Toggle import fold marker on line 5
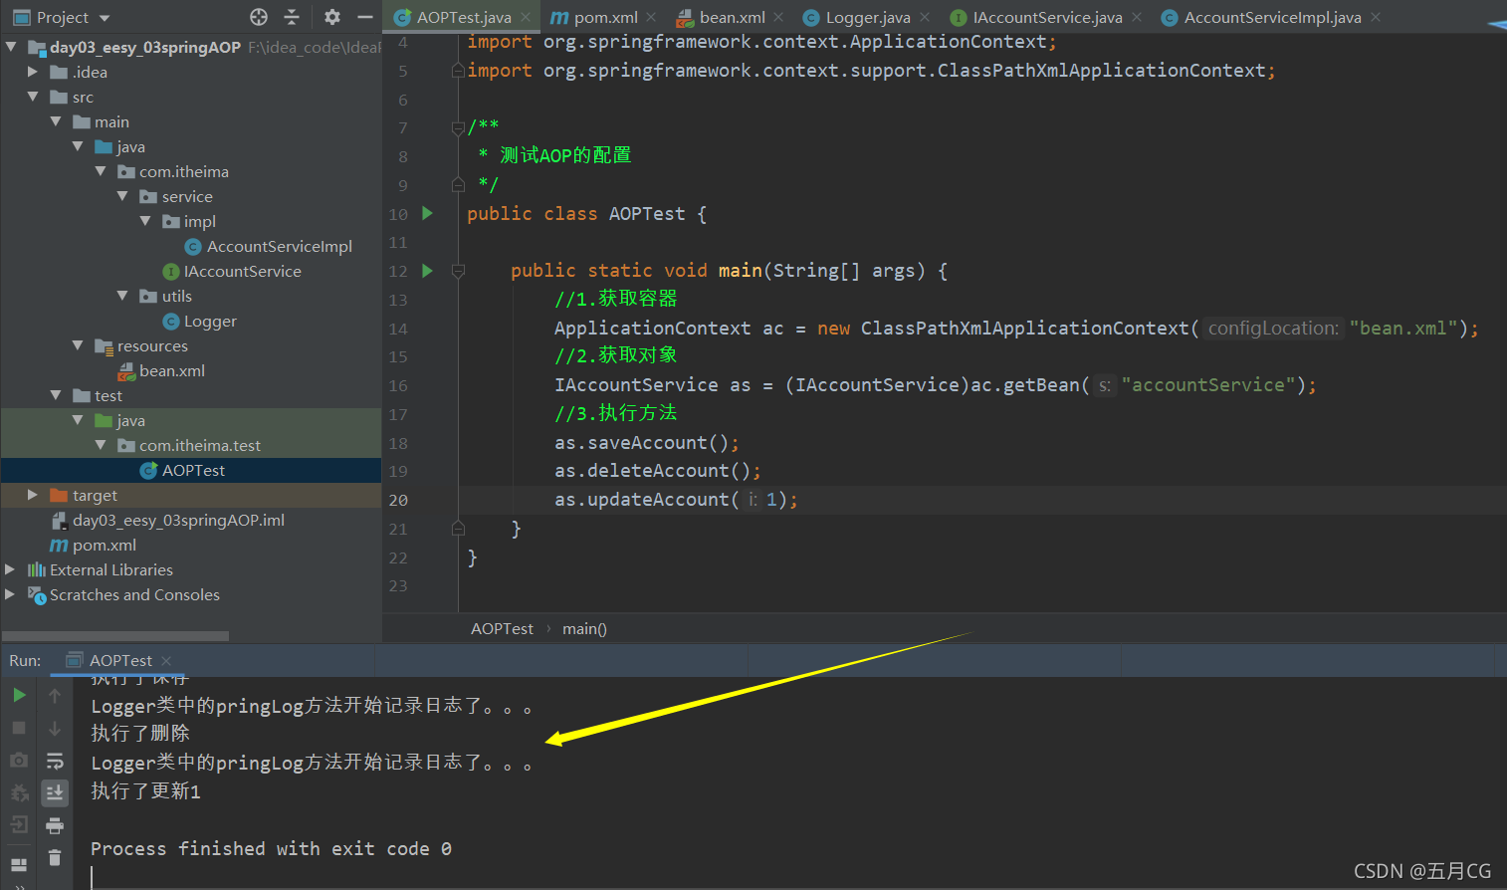Screen dimensions: 1507x890 coord(458,71)
